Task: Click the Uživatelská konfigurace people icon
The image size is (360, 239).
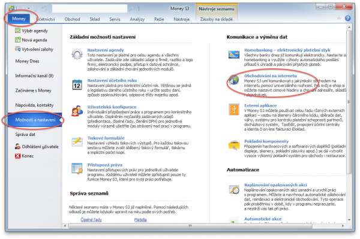Action: pyautogui.click(x=77, y=111)
